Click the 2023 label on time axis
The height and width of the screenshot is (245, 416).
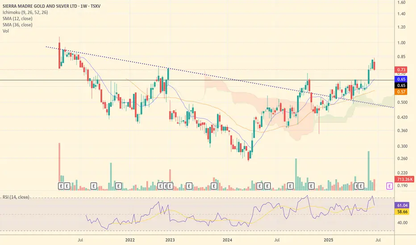tap(170, 240)
